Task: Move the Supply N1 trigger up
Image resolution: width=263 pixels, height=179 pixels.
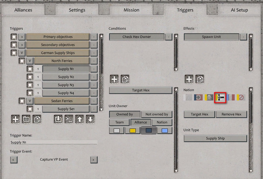Action: tap(80, 119)
